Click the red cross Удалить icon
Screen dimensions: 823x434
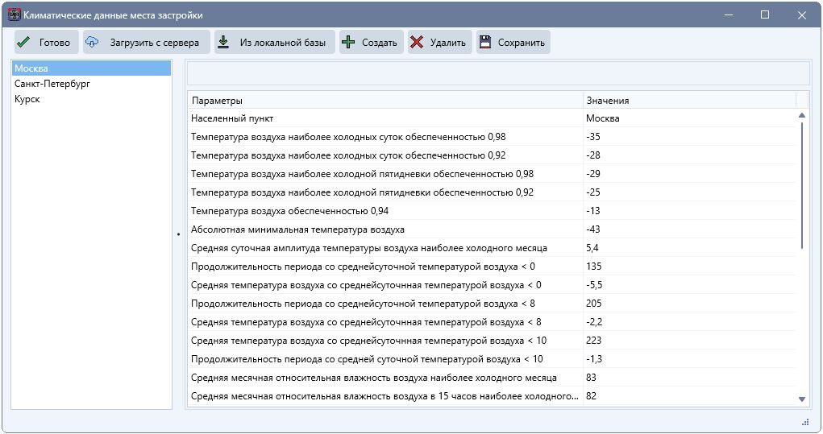point(416,43)
